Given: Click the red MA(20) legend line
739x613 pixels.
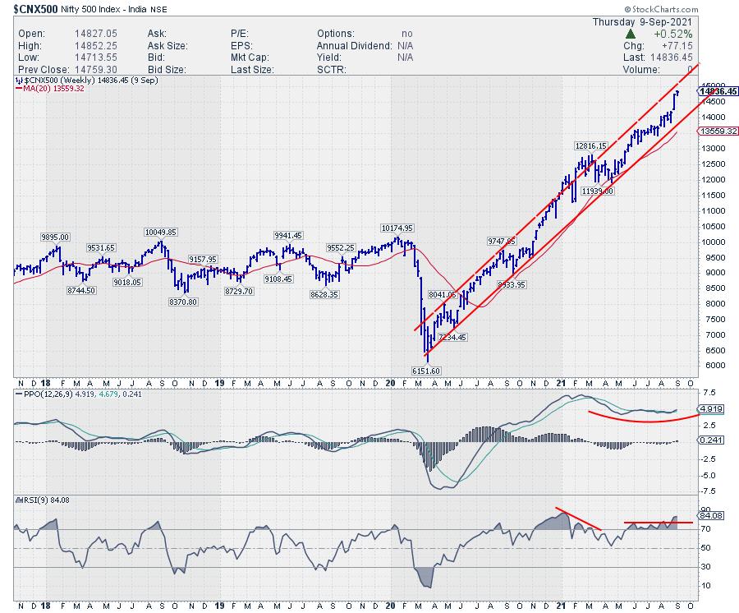Looking at the screenshot, I should click(x=20, y=89).
